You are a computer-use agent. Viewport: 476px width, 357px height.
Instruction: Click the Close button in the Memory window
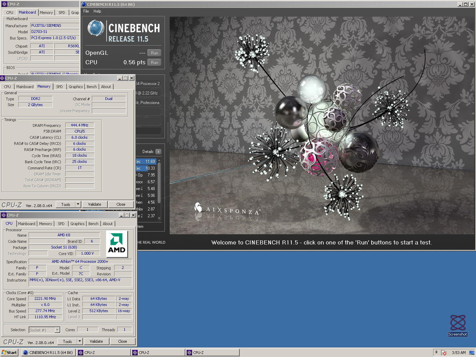(121, 204)
